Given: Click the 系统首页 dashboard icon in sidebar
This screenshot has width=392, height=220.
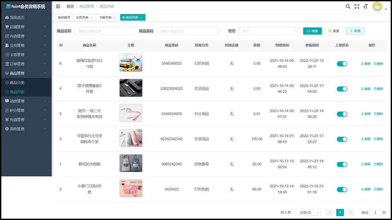Looking at the screenshot, I should 7,18.
